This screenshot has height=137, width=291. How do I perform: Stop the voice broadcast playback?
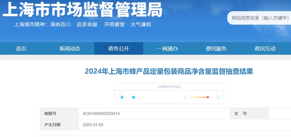pos(133,97)
